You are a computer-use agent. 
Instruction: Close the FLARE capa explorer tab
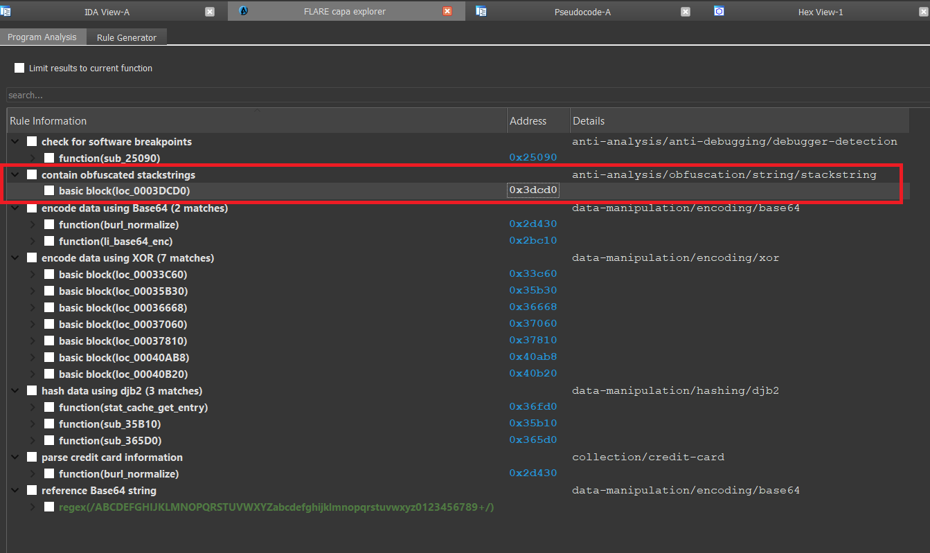click(x=447, y=12)
